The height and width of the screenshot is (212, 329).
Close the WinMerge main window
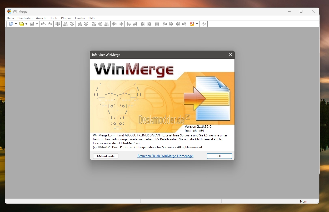[x=313, y=11]
